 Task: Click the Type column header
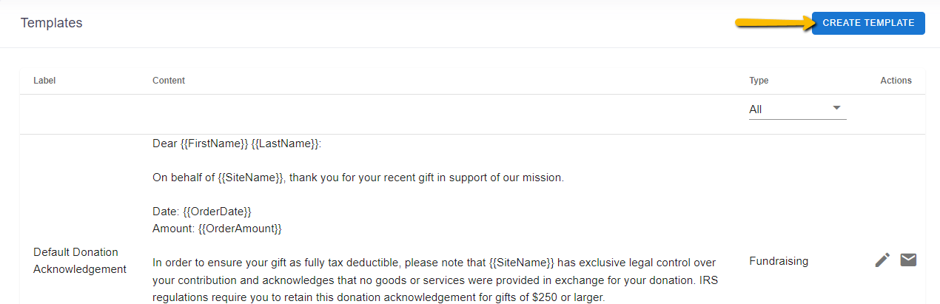(x=759, y=81)
